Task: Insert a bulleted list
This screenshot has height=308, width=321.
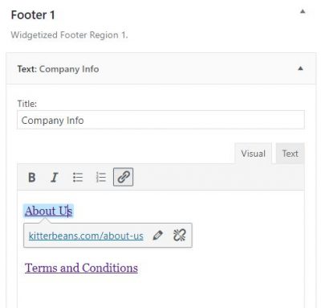Action: pos(78,177)
